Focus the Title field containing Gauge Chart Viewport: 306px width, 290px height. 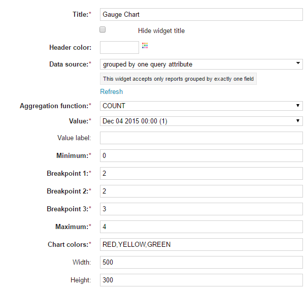[x=201, y=14]
